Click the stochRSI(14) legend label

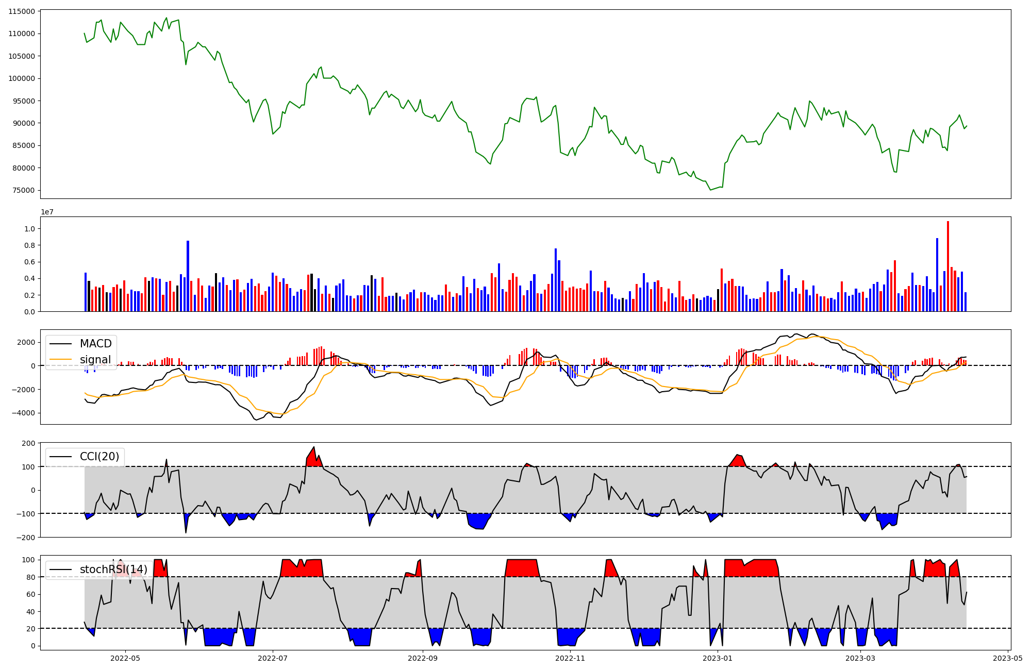point(113,569)
